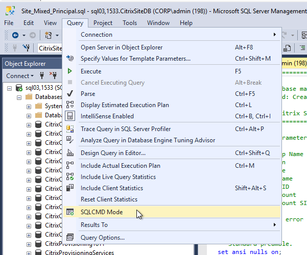307x255 pixels.
Task: Open the Project menu
Action: pyautogui.click(x=103, y=23)
